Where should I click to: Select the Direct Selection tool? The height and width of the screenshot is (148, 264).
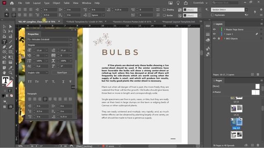coord(10,26)
